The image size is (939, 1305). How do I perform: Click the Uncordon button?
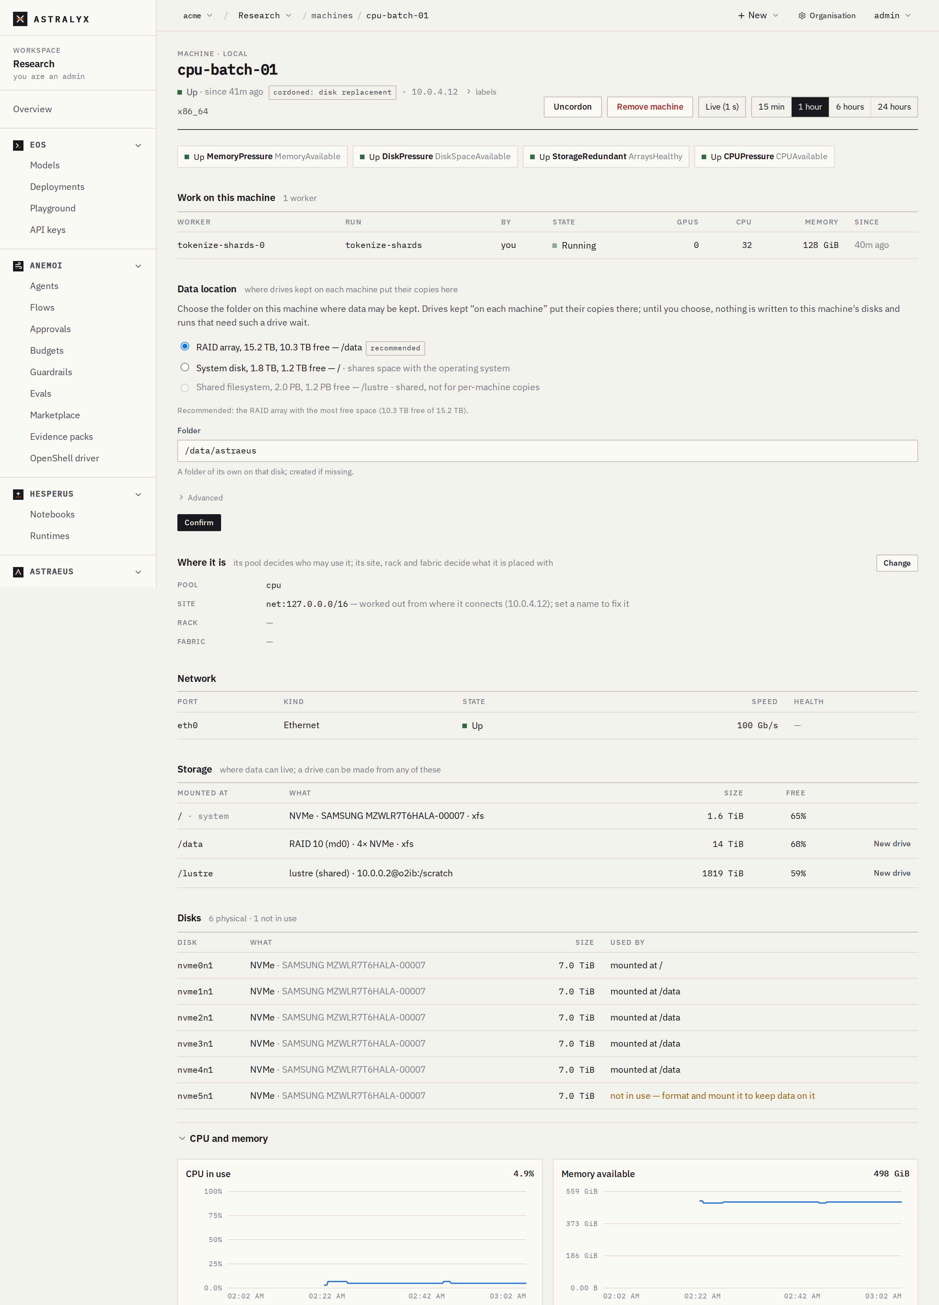point(572,107)
